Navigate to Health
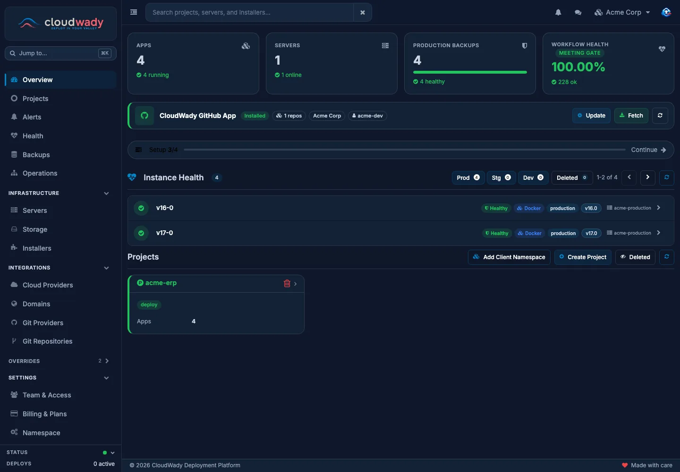The width and height of the screenshot is (680, 472). tap(60, 136)
